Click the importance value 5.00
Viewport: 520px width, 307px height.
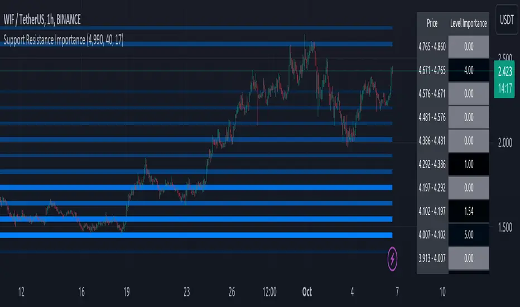[469, 235]
